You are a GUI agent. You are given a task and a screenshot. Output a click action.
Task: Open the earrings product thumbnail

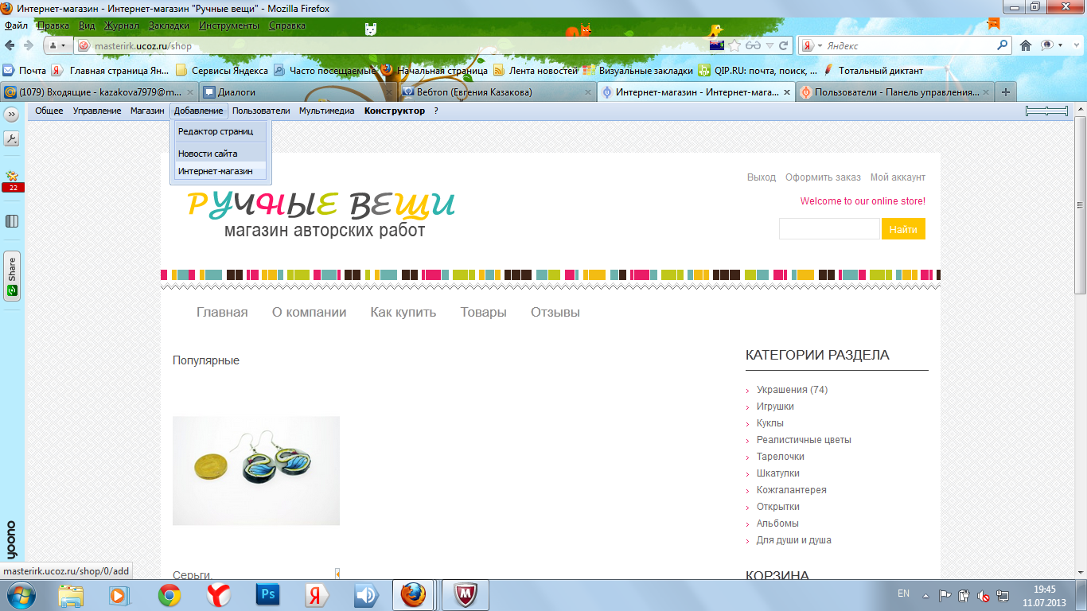[256, 470]
